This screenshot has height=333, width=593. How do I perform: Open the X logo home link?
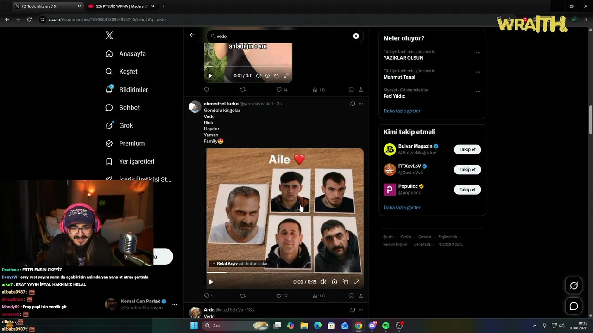109,36
